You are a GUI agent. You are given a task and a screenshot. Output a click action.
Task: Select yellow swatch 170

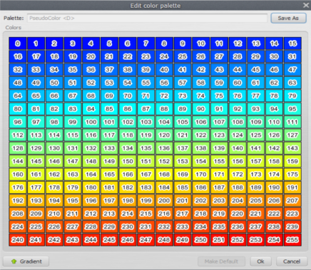201,175
